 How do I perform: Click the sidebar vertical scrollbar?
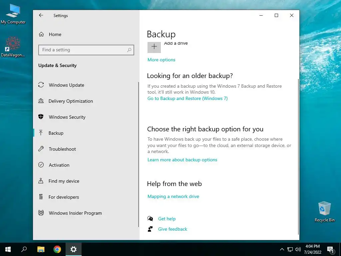tap(139, 155)
